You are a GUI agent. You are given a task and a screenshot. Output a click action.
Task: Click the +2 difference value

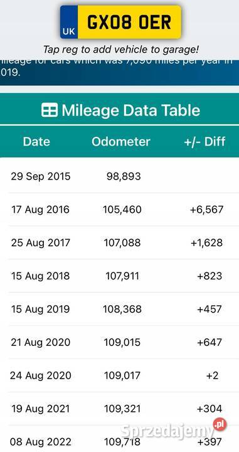point(212,375)
